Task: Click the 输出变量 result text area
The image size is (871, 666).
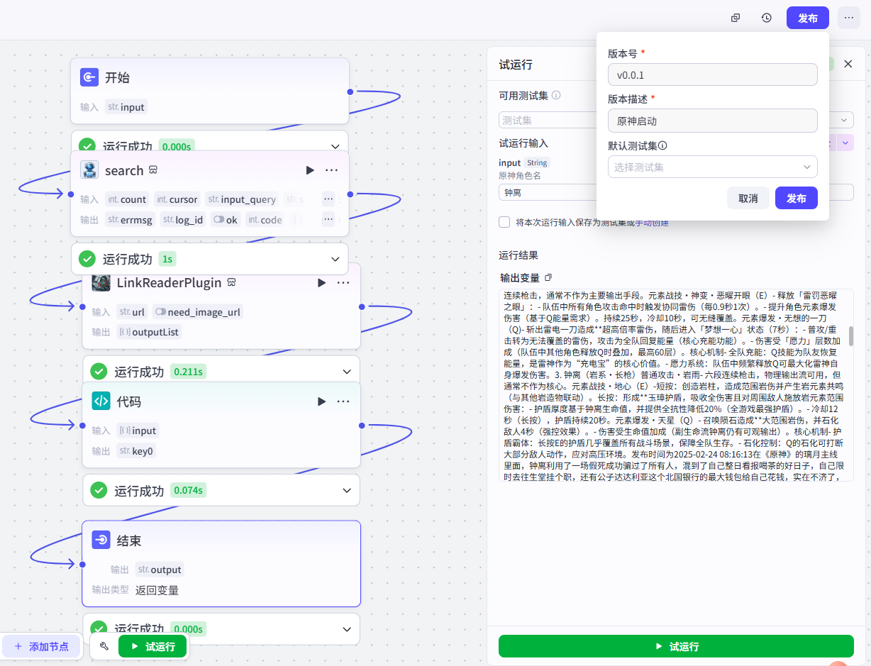Action: coord(676,385)
